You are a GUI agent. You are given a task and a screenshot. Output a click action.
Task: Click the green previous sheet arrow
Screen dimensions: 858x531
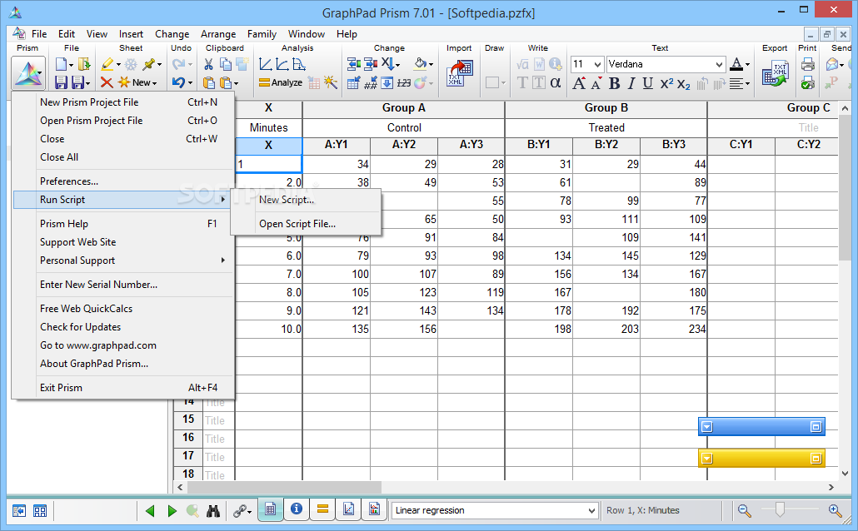tap(150, 511)
